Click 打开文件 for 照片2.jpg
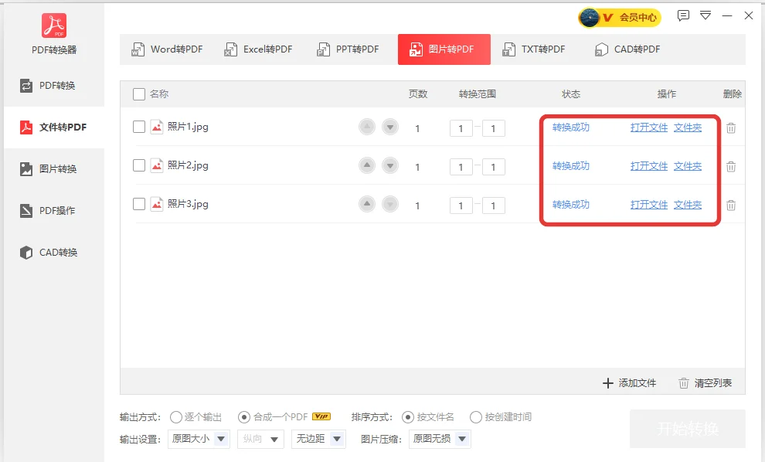The height and width of the screenshot is (462, 765). coord(649,166)
